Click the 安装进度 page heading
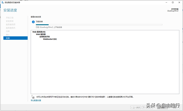The width and height of the screenshot is (183, 111). point(10,10)
